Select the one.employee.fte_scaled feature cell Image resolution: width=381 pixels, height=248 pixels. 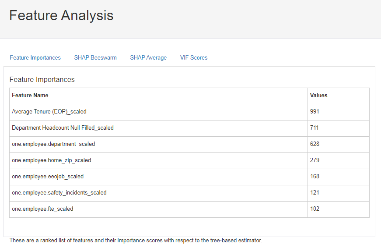tap(42, 209)
